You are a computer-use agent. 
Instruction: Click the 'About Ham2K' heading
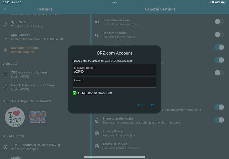(14, 136)
